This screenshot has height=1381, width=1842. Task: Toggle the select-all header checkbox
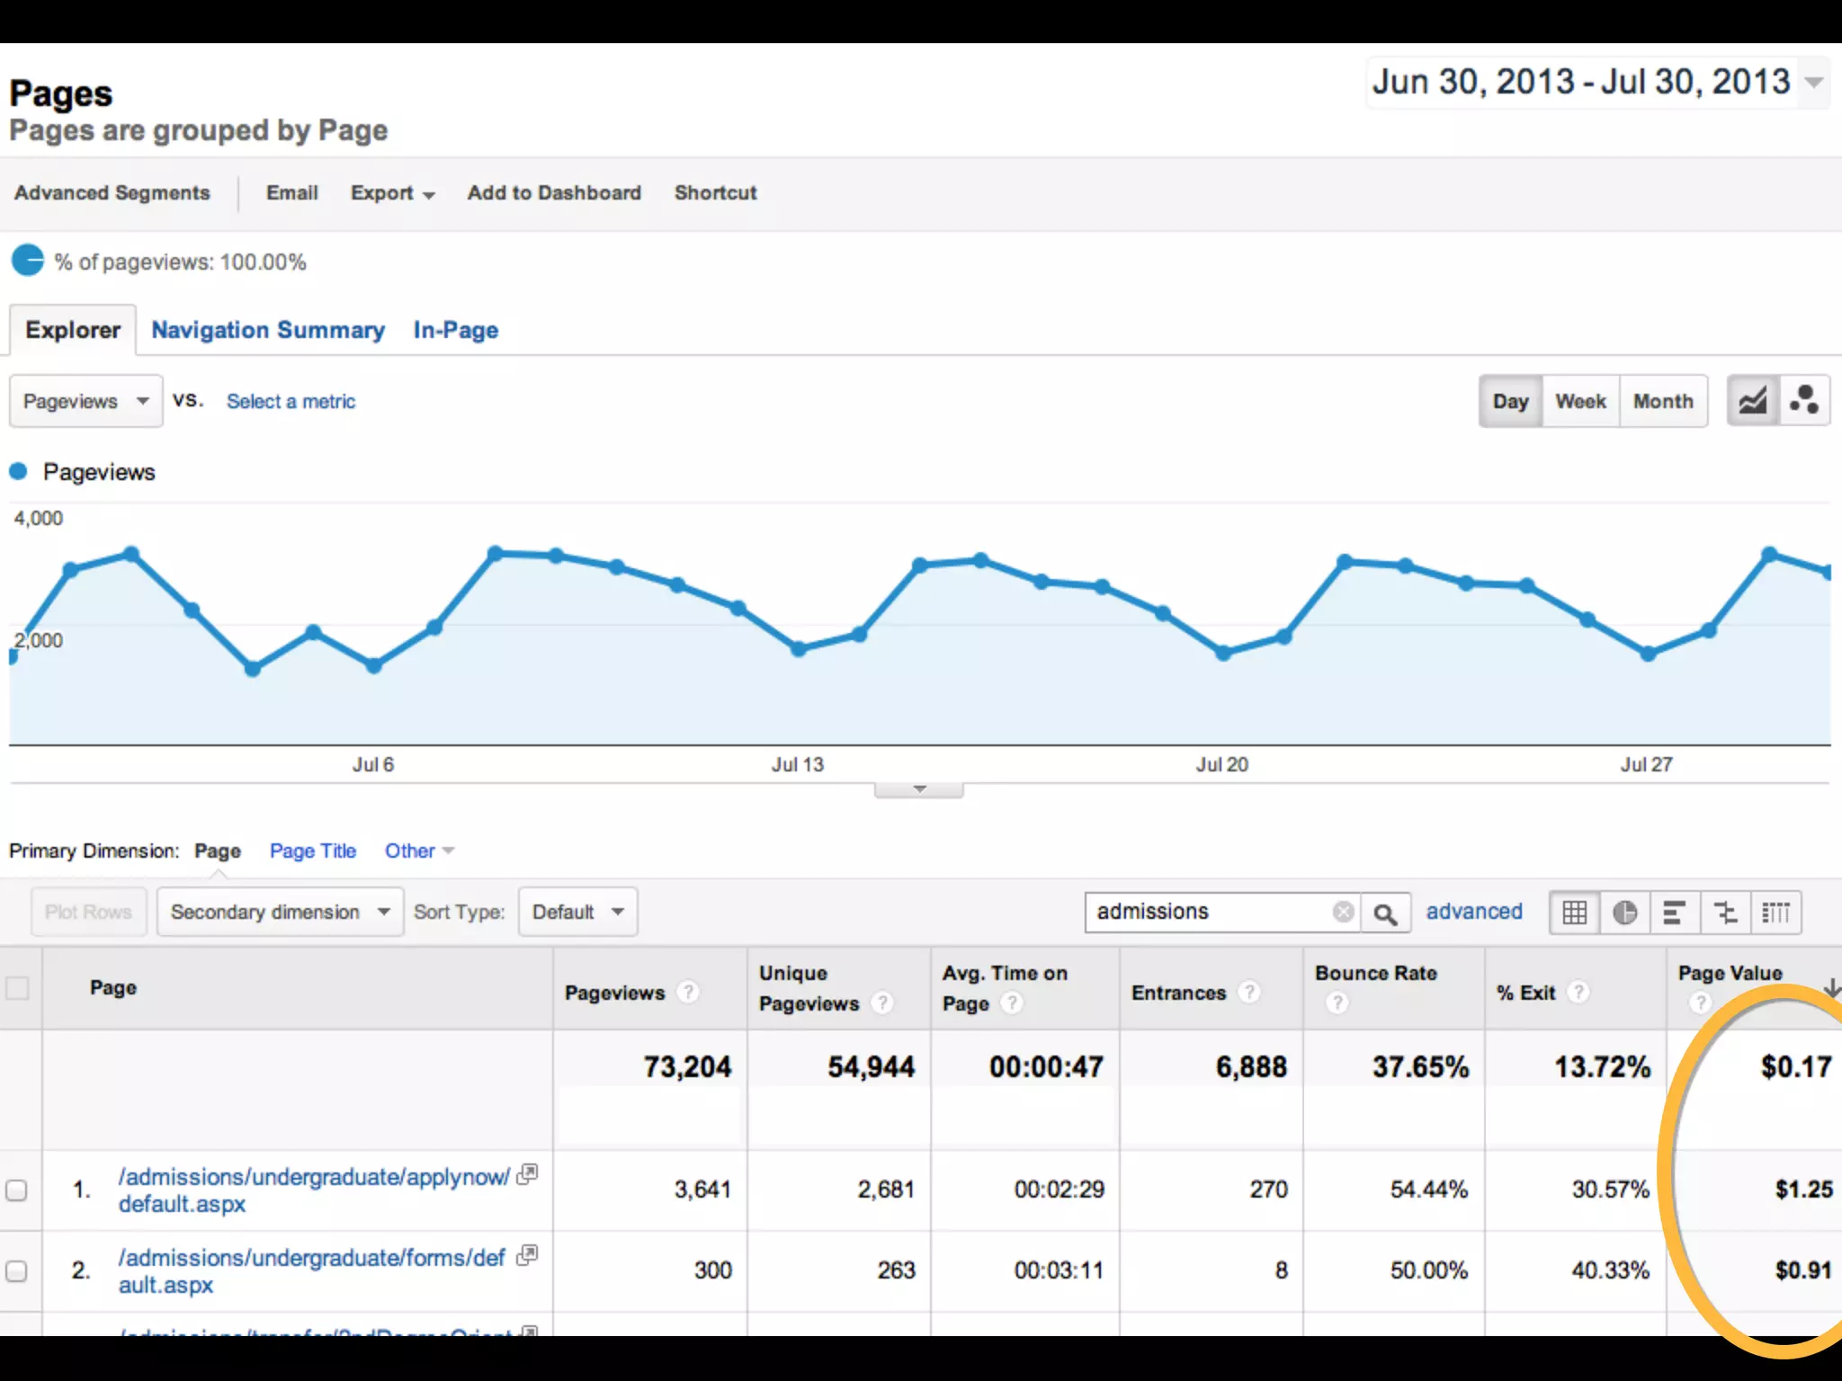(x=17, y=988)
